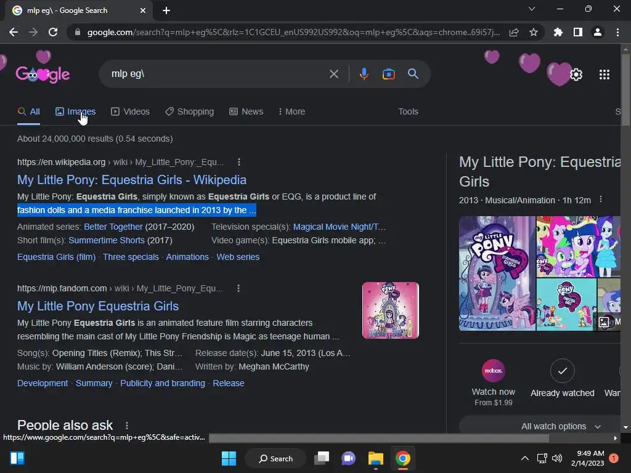Screen dimensions: 631x473
Task: Open knowledge panel more options dots
Action: coord(601,200)
